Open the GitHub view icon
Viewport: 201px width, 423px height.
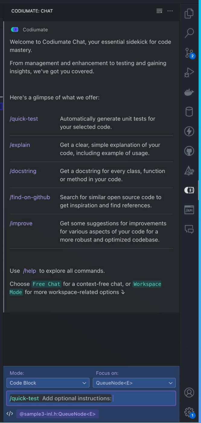tap(189, 151)
